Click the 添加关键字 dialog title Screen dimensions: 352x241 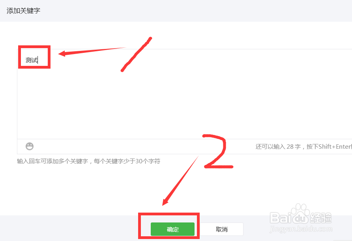[23, 11]
